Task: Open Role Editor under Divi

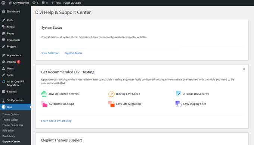Action: point(9,130)
